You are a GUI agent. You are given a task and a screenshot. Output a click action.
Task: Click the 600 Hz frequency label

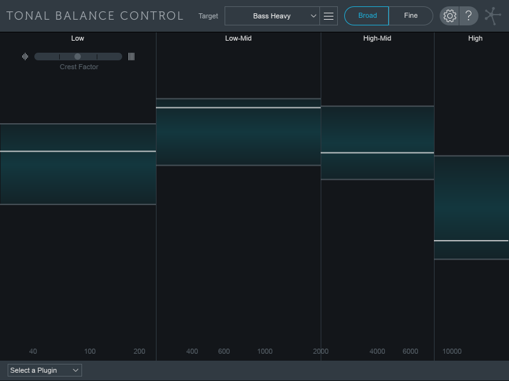tap(224, 351)
